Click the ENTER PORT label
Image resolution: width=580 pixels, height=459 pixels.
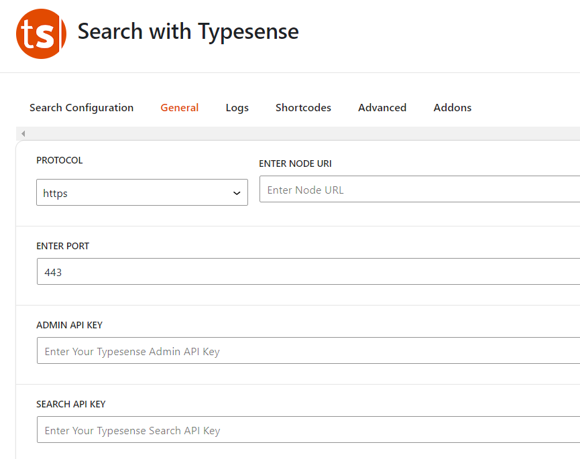62,246
